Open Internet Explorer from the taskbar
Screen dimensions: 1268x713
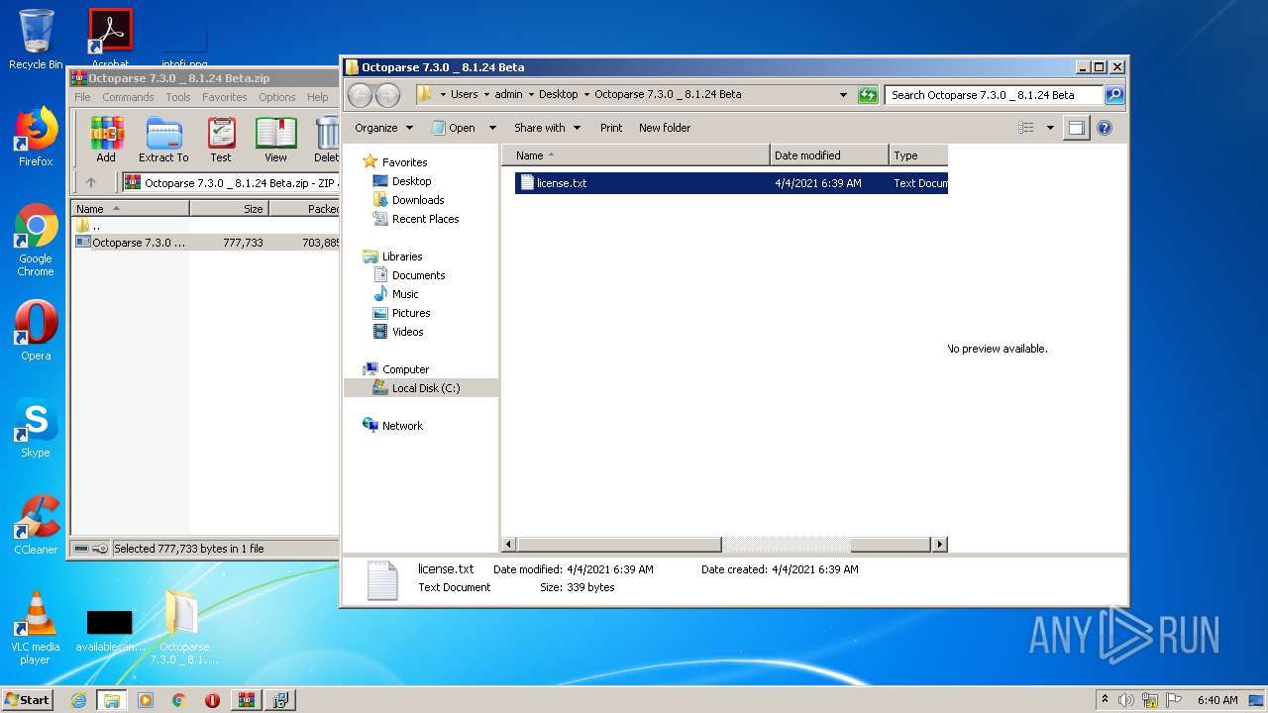point(78,700)
